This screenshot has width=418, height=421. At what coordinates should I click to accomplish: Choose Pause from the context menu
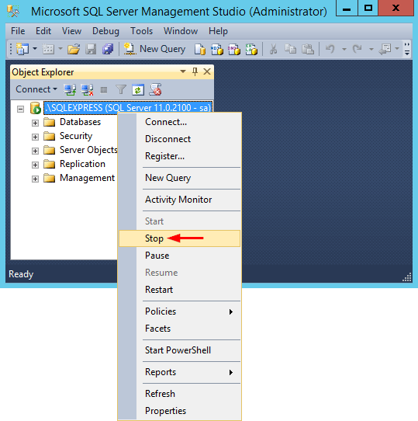click(180, 256)
